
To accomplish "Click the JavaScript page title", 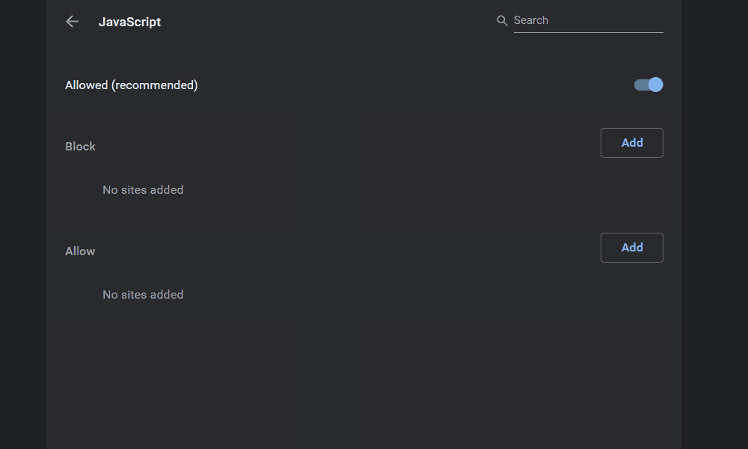I will pos(129,22).
